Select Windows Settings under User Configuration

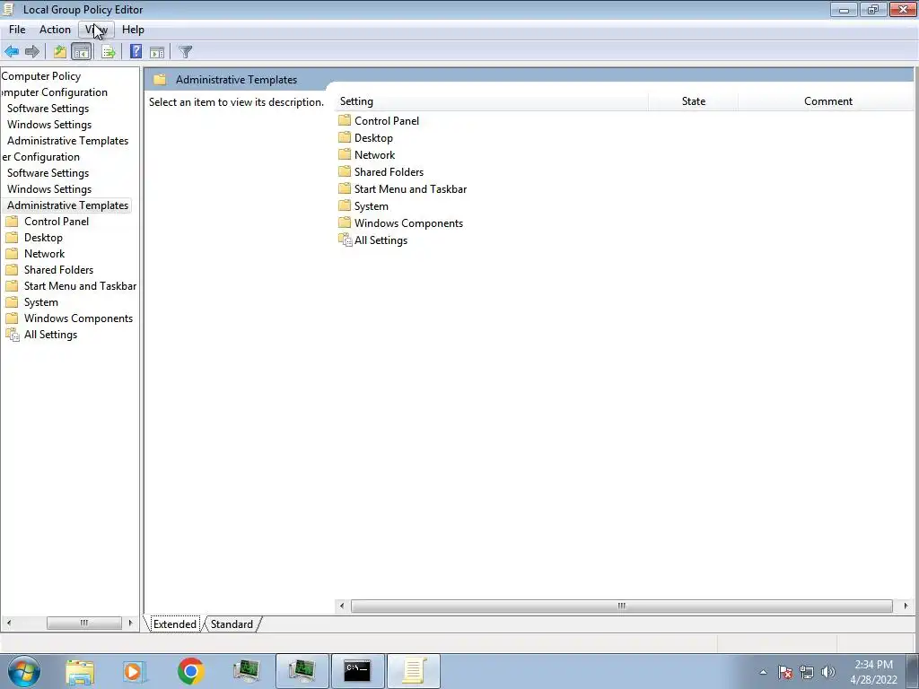pos(49,189)
